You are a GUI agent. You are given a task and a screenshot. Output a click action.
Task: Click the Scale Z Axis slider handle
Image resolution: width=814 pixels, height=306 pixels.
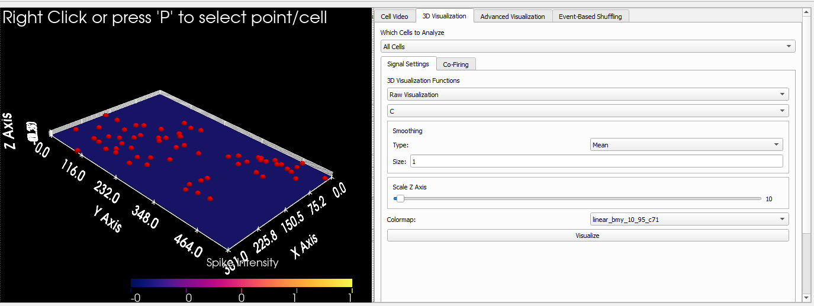400,199
